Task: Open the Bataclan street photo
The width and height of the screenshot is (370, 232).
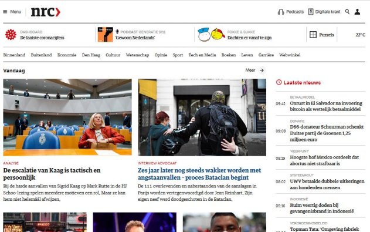Action: pos(202,117)
